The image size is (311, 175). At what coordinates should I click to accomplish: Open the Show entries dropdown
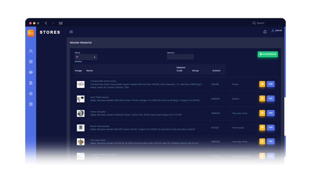tap(85, 57)
